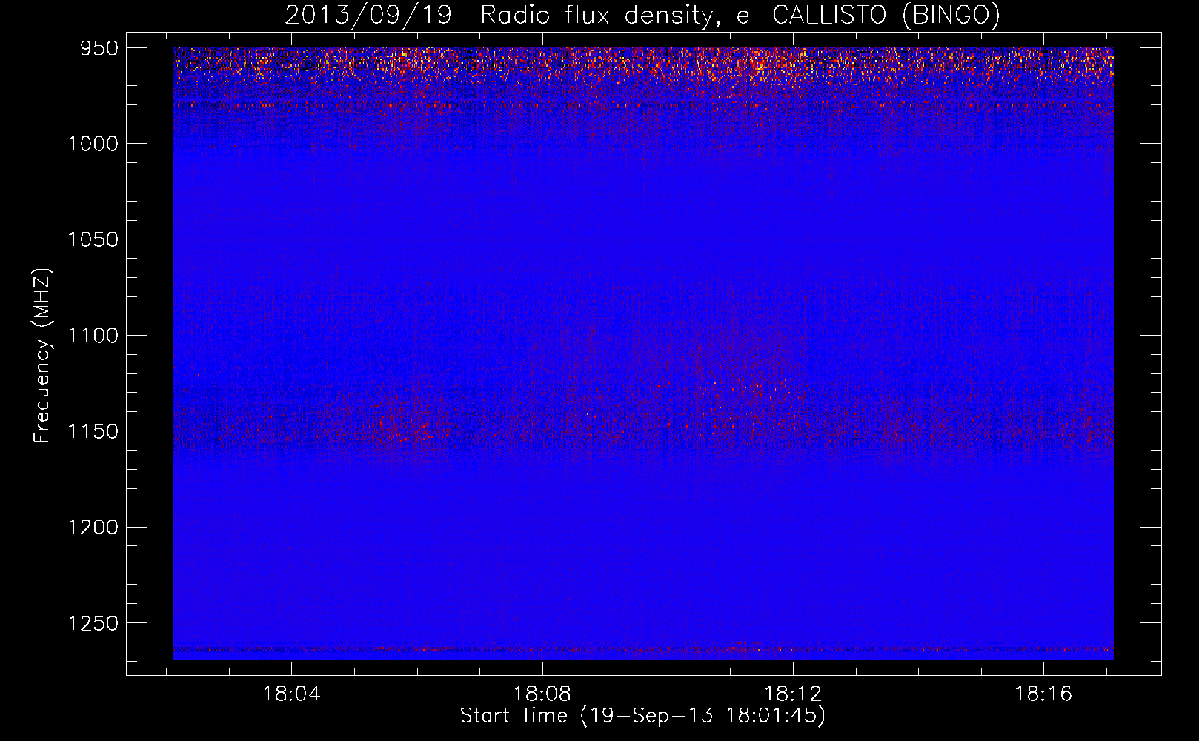Click the 1050 frequency tick label

[93, 239]
